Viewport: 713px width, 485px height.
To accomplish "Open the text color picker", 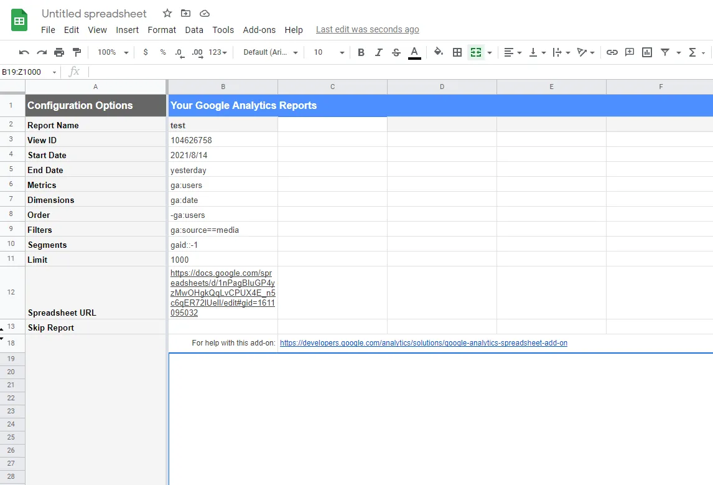I will [414, 53].
